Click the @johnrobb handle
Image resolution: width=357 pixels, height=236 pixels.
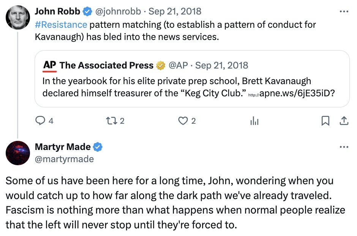(x=118, y=12)
